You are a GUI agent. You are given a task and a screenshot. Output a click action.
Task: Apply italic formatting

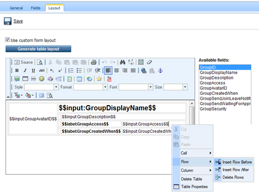point(25,71)
